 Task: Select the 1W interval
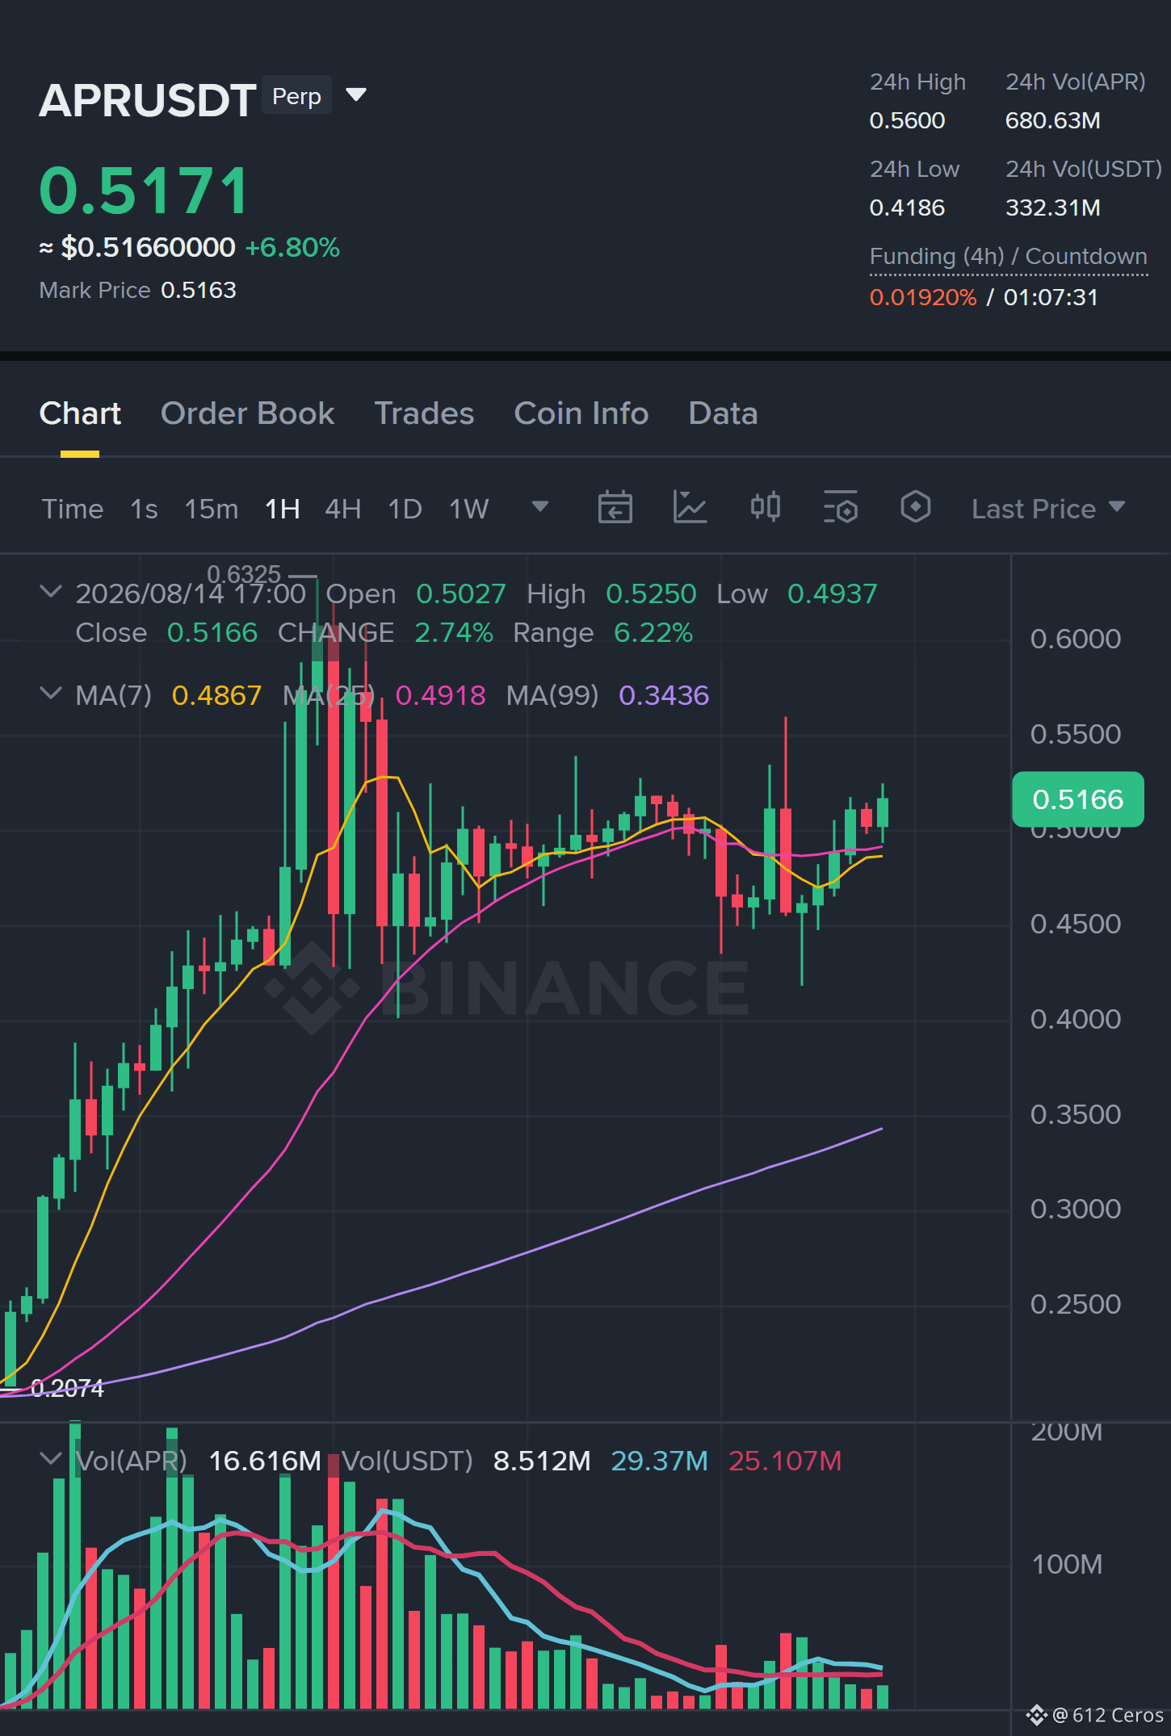(468, 509)
